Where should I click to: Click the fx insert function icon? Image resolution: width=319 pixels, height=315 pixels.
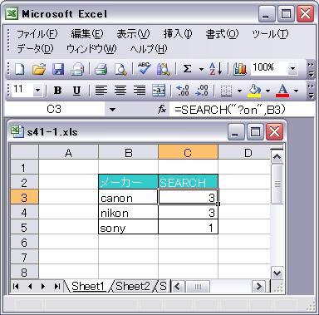click(x=162, y=110)
